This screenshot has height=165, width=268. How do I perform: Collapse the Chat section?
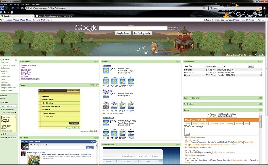(1, 103)
